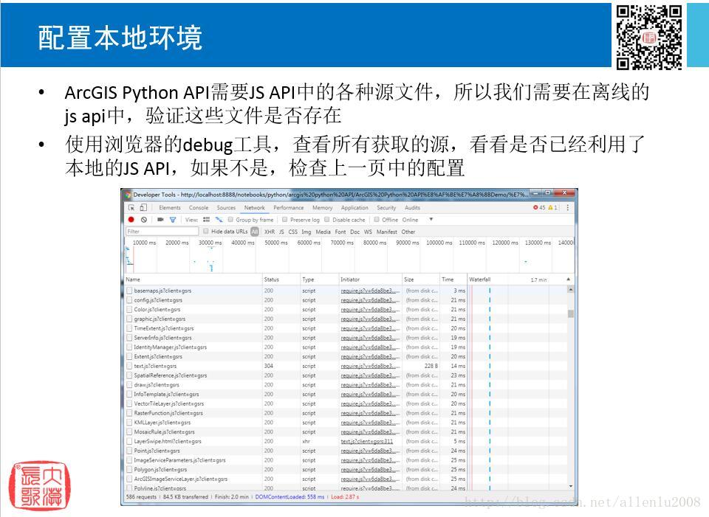The image size is (709, 517).
Task: Activate the inspect element picker icon
Action: tap(131, 208)
